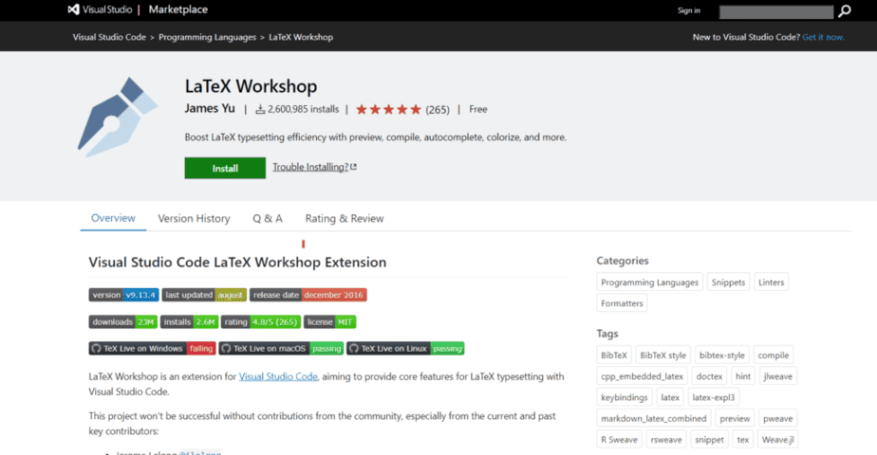Click the preview tag
877x455 pixels.
coord(735,419)
